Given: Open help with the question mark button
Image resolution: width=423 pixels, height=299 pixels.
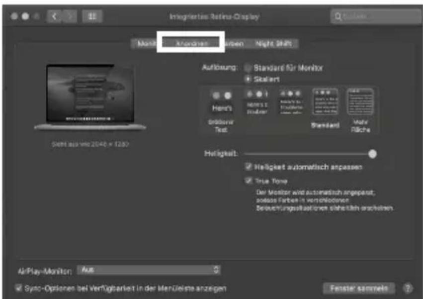Looking at the screenshot, I should [x=408, y=289].
